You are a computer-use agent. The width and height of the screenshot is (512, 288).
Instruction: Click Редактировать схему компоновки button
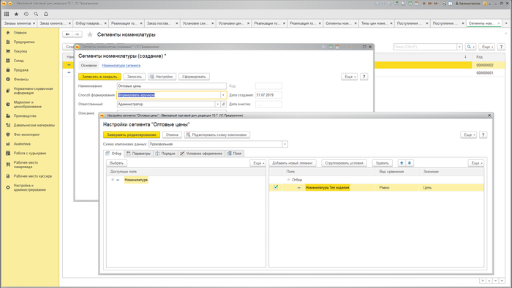(x=217, y=134)
